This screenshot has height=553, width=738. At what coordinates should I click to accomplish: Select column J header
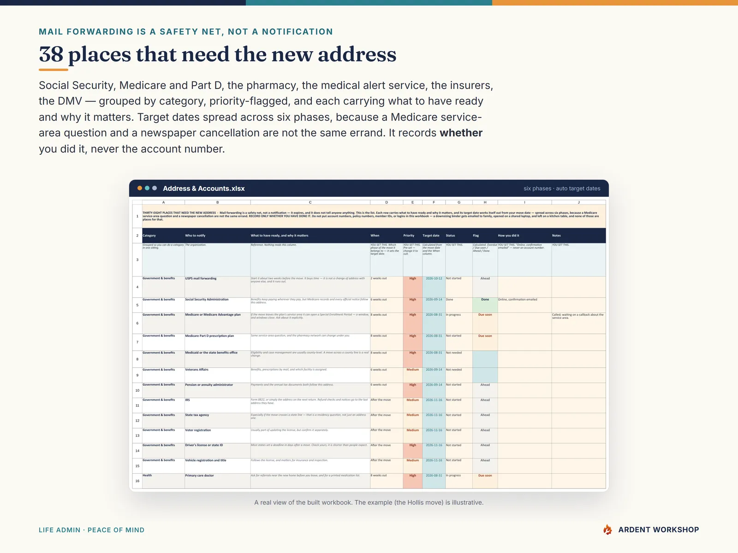[579, 202]
